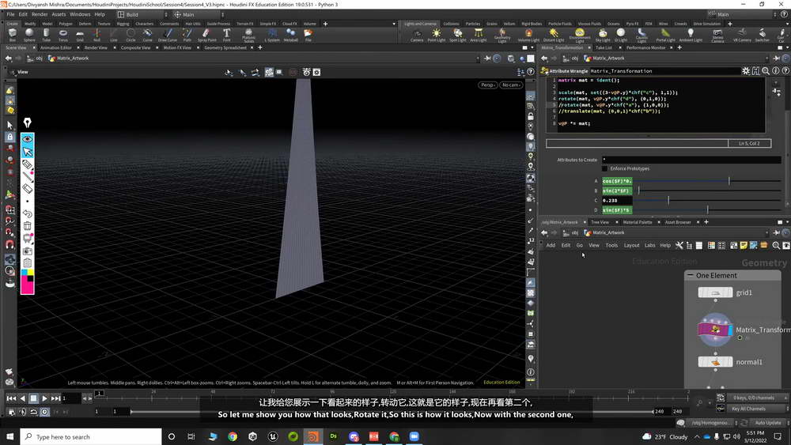The height and width of the screenshot is (445, 791).
Task: Open the Persp viewport dropdown
Action: pyautogui.click(x=487, y=85)
